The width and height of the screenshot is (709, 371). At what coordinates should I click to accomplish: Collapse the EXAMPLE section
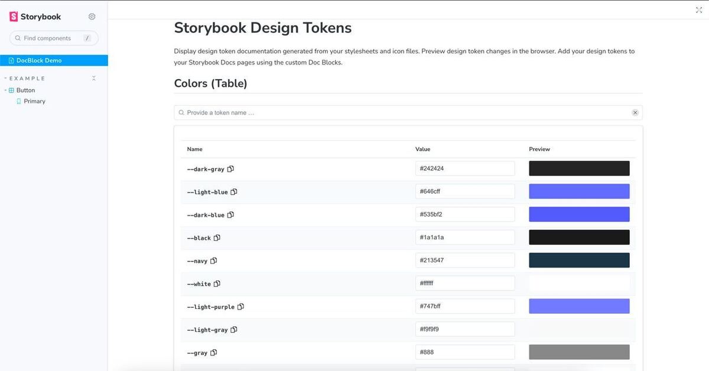[x=27, y=79]
